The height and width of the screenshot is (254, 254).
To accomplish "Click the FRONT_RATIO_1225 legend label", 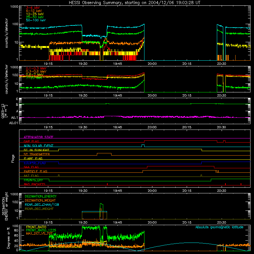I will coord(41,230).
